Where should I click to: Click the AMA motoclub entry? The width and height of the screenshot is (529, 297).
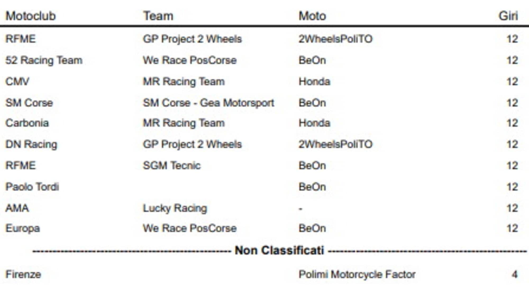pyautogui.click(x=17, y=208)
